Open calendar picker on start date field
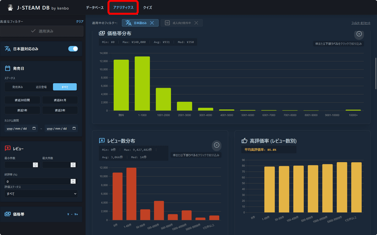The width and height of the screenshot is (377, 235). pyautogui.click(x=34, y=128)
